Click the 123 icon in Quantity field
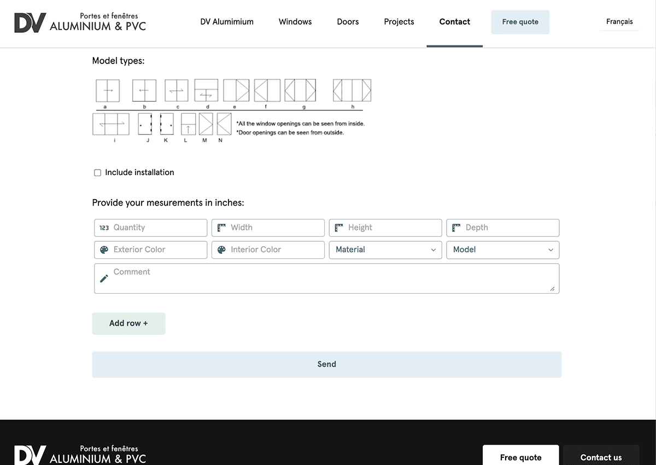The height and width of the screenshot is (465, 656). (104, 228)
